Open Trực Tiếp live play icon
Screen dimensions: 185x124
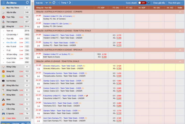click(x=3, y=17)
